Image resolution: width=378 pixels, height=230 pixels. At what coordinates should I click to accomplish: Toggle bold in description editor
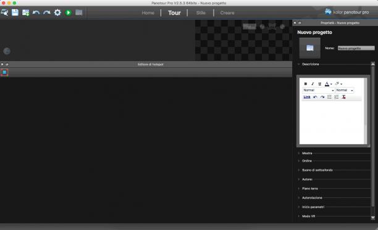(x=306, y=84)
